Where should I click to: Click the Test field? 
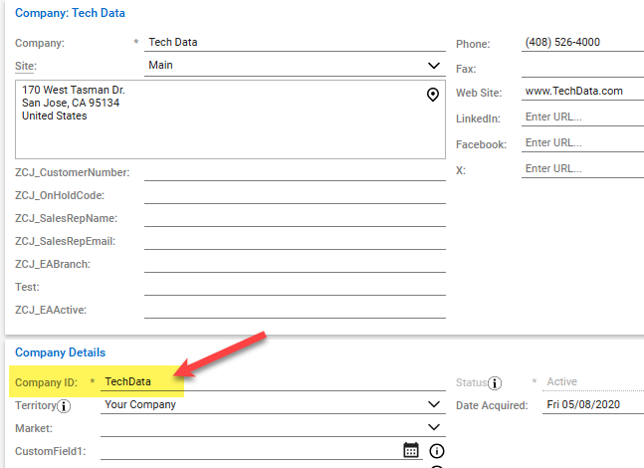[x=295, y=287]
